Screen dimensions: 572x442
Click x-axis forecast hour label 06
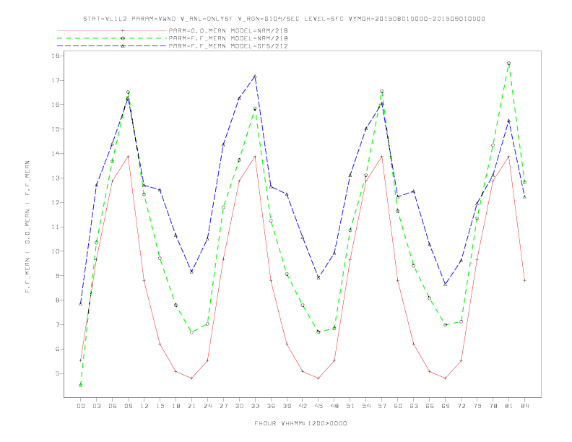(113, 406)
